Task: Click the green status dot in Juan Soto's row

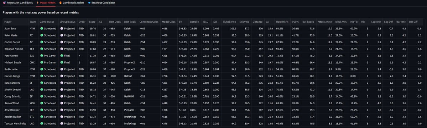Action: (x=42, y=28)
